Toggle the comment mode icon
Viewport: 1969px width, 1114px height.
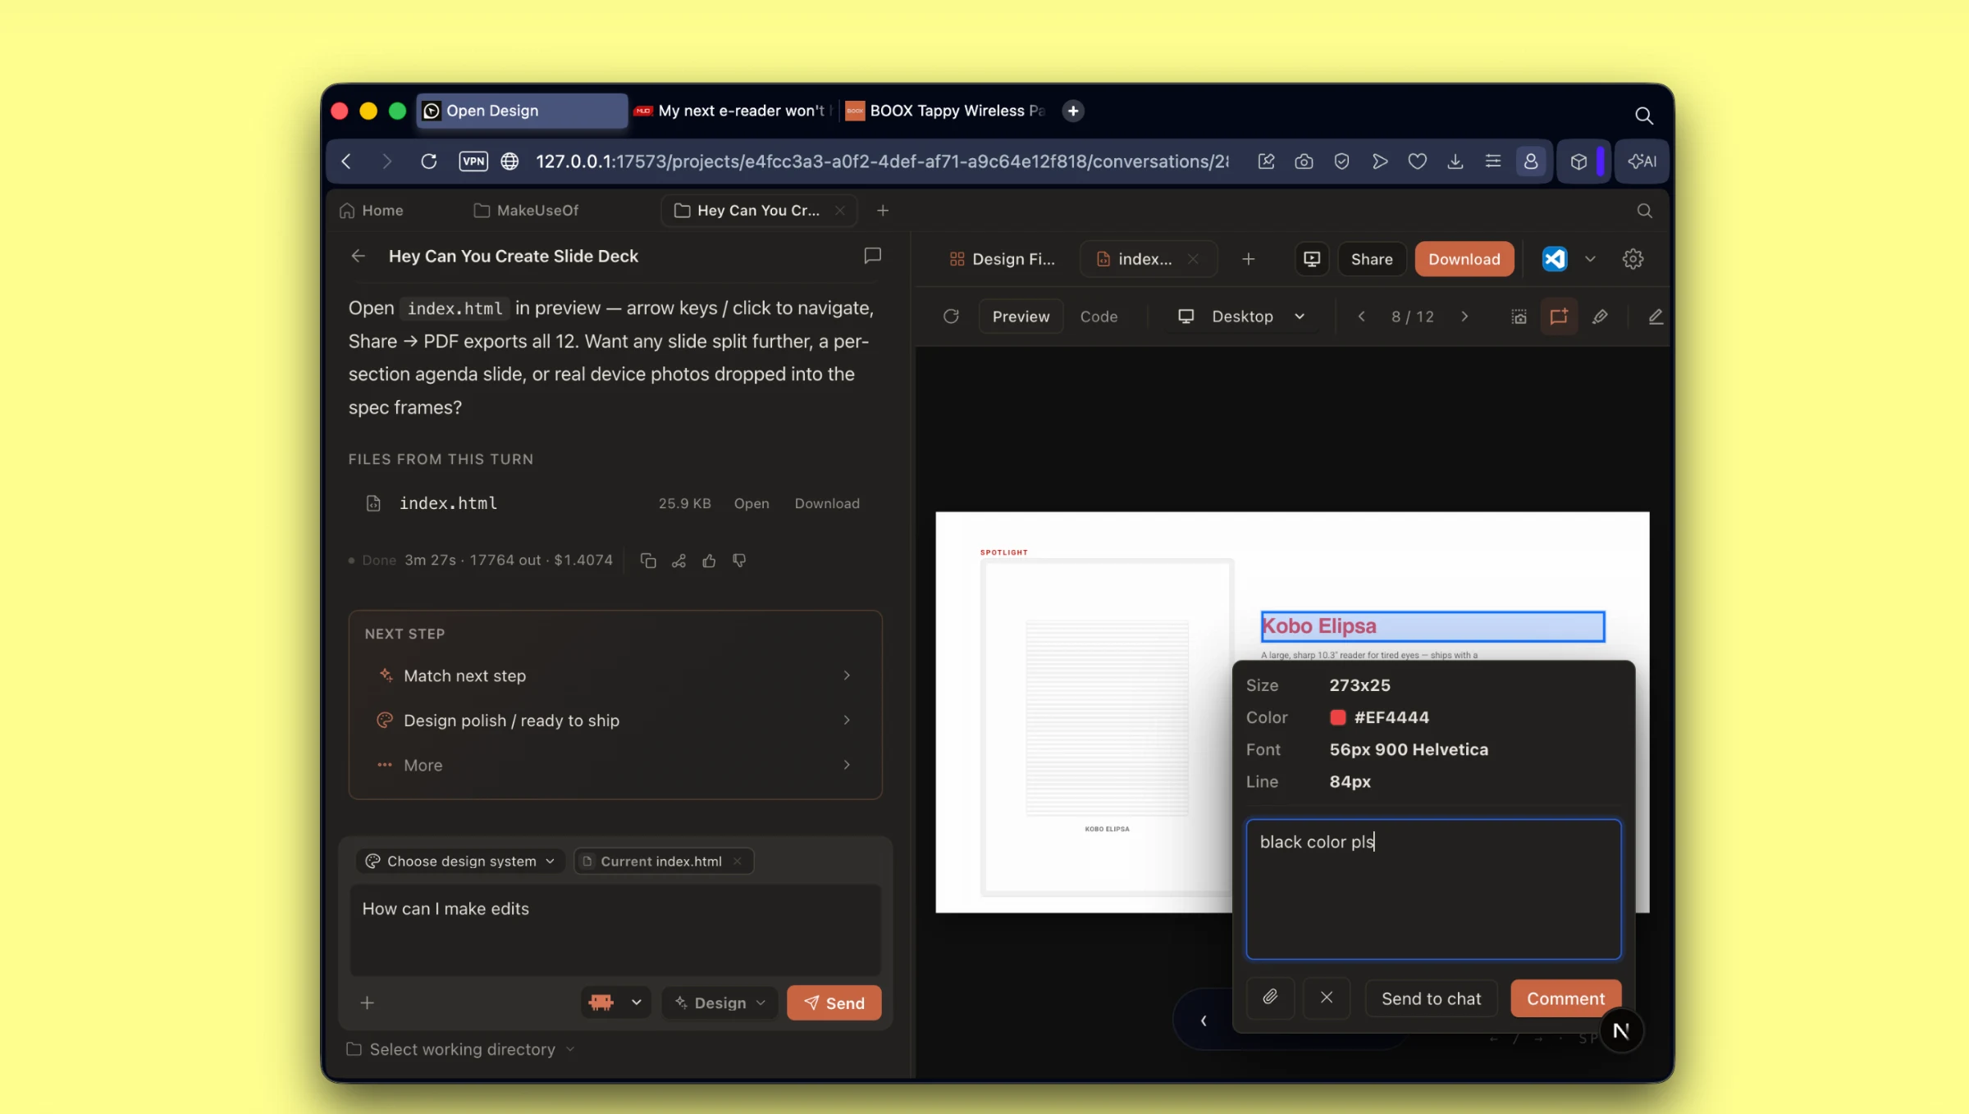(1559, 316)
